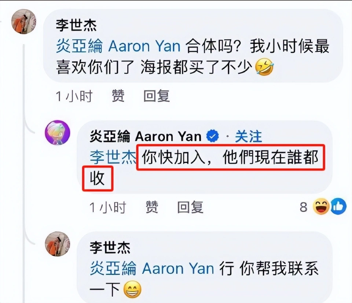Open the blue thumbs-up Like reaction icon
The width and height of the screenshot is (352, 303).
(x=338, y=206)
